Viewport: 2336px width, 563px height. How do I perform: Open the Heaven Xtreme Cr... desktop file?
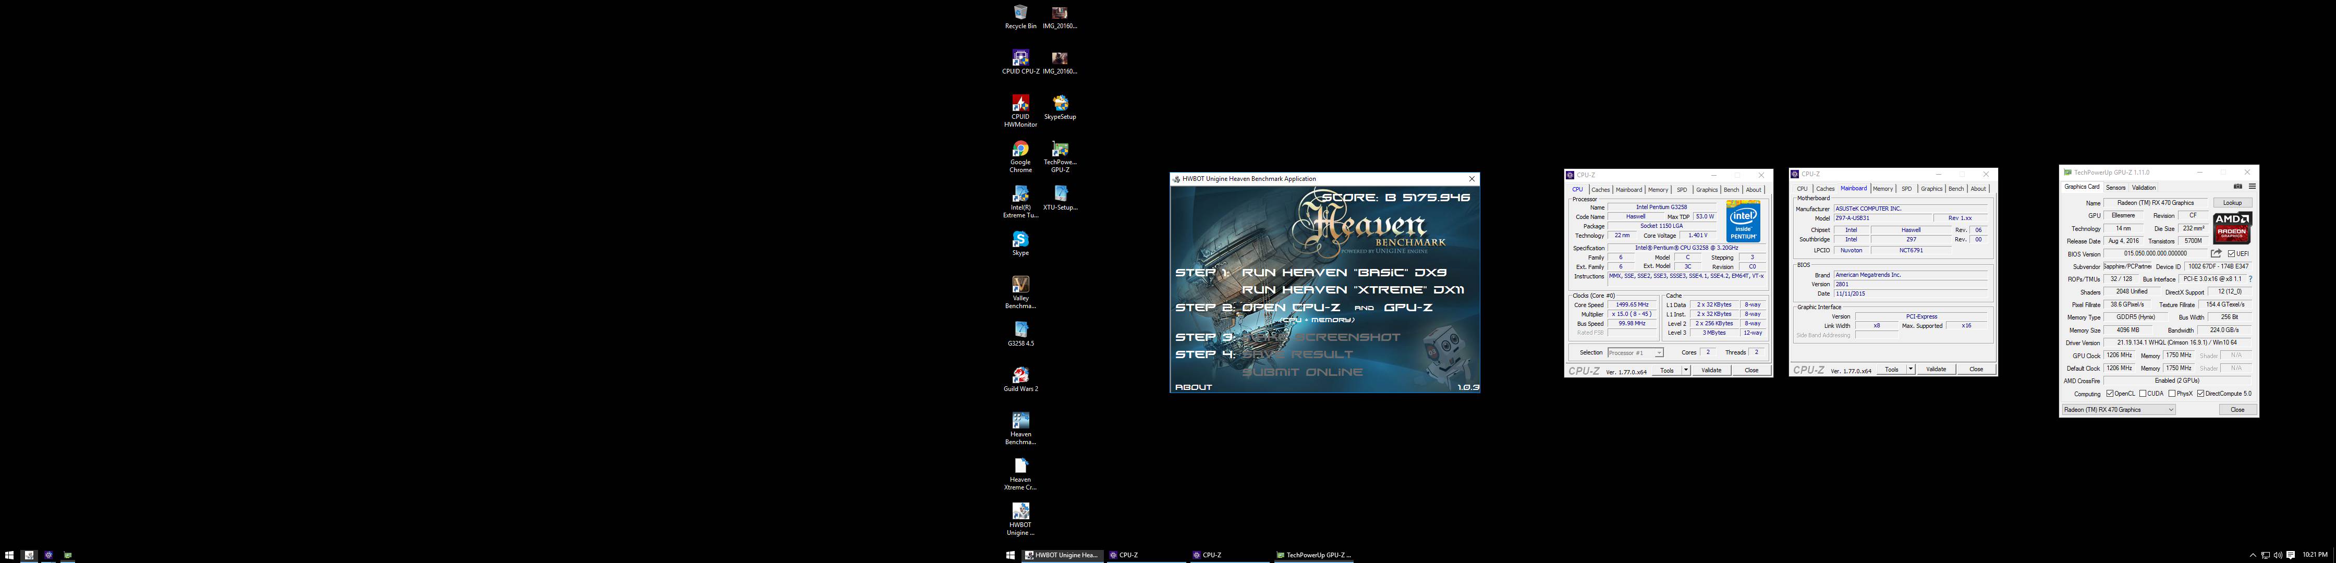coord(1020,474)
